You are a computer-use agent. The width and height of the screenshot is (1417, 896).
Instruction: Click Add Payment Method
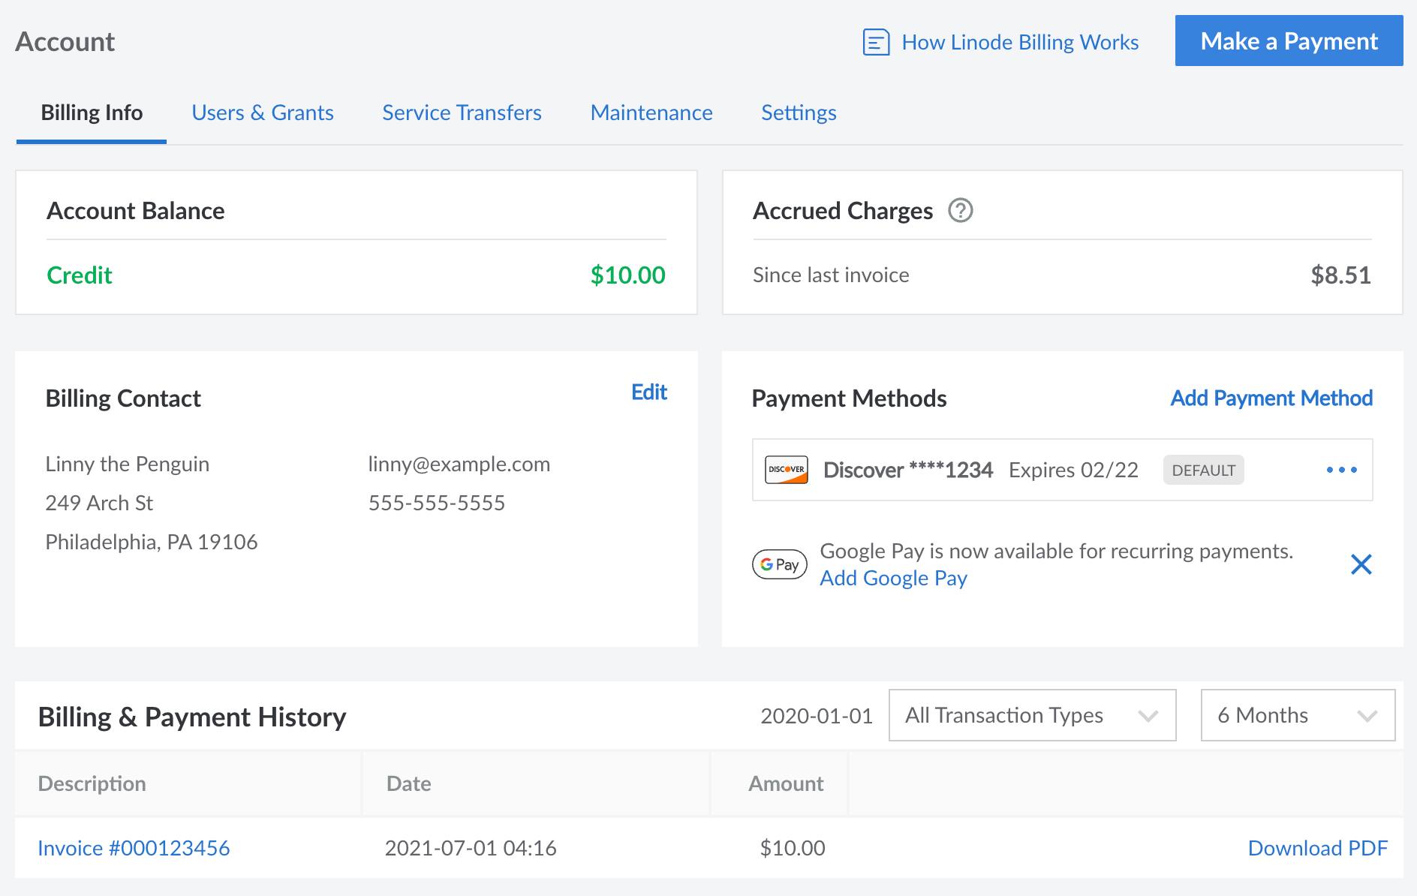click(1270, 398)
